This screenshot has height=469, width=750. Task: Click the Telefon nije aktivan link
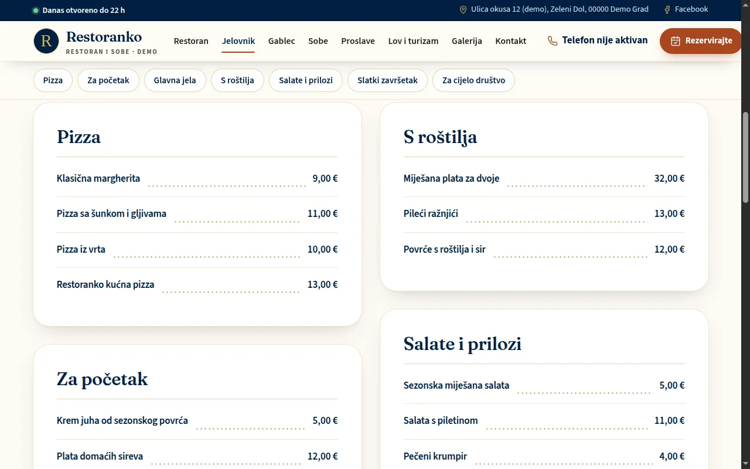(x=598, y=40)
